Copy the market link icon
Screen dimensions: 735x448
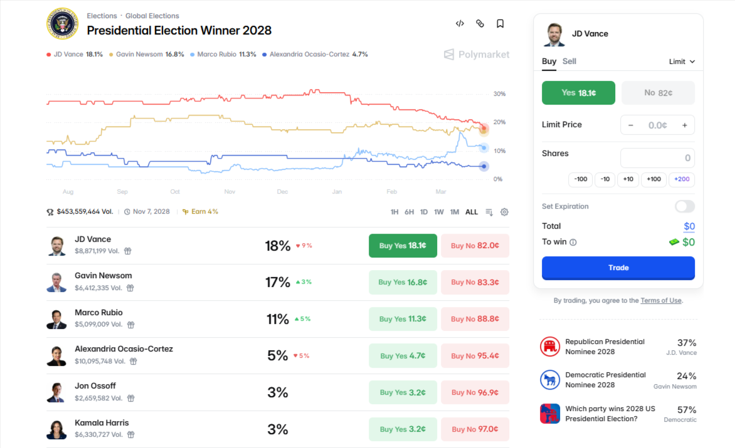click(480, 23)
